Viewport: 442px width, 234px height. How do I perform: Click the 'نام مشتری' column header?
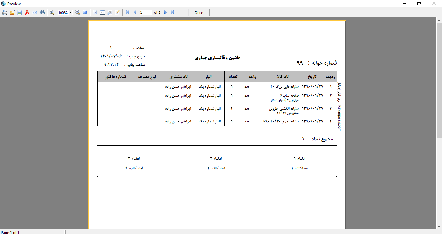coord(178,77)
